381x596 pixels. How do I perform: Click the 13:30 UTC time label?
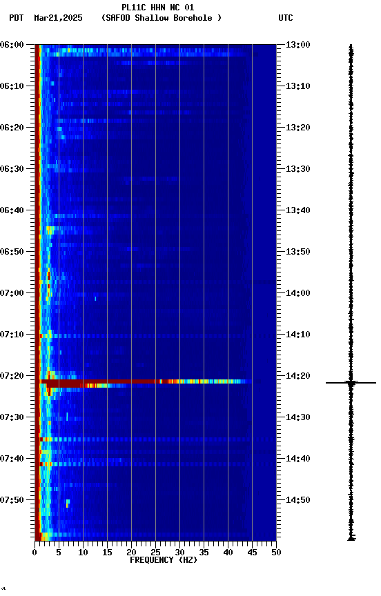[298, 169]
